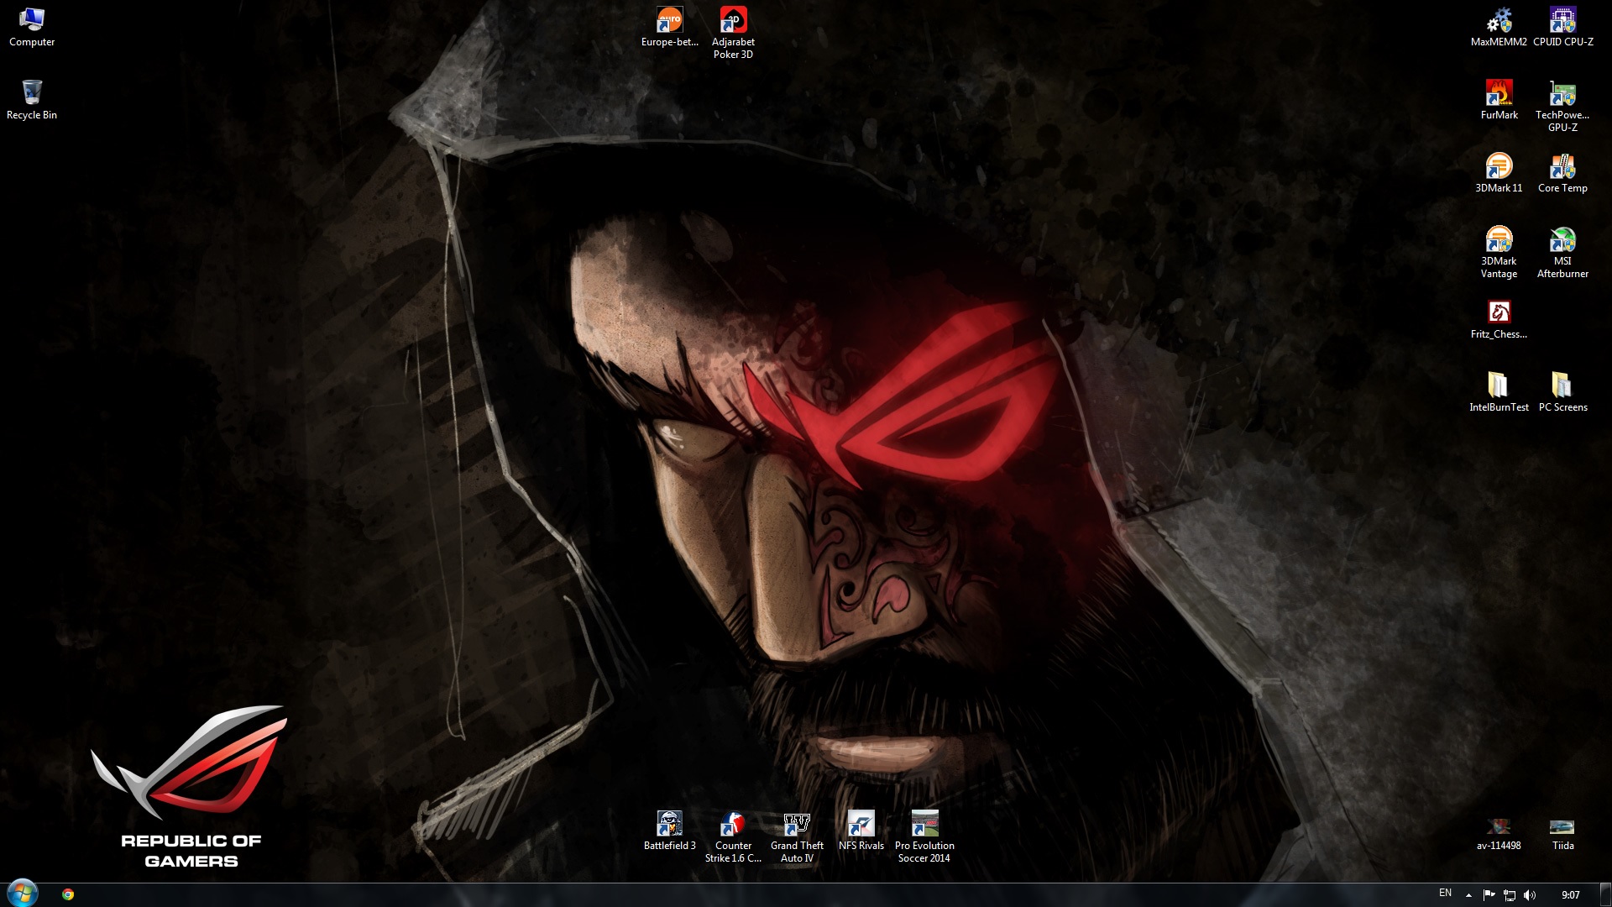Open the av-114498 image file
Screen dimensions: 1612x907
tap(1499, 834)
